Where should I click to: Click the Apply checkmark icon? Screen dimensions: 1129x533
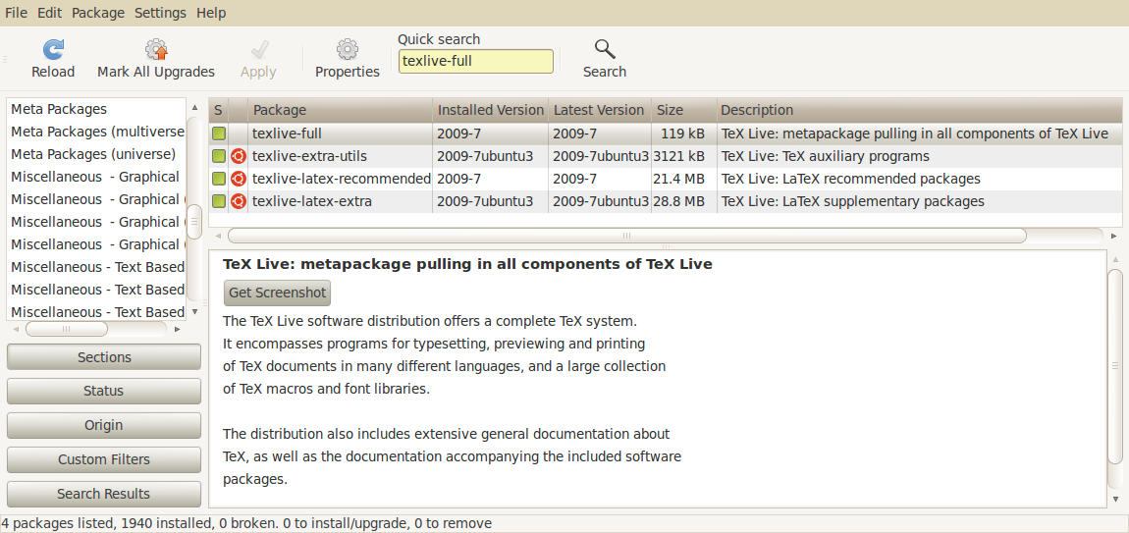(258, 49)
